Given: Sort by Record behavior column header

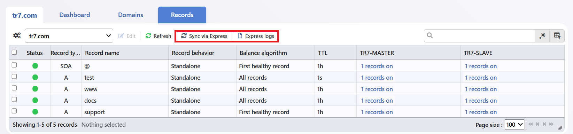Looking at the screenshot, I should pos(202,53).
